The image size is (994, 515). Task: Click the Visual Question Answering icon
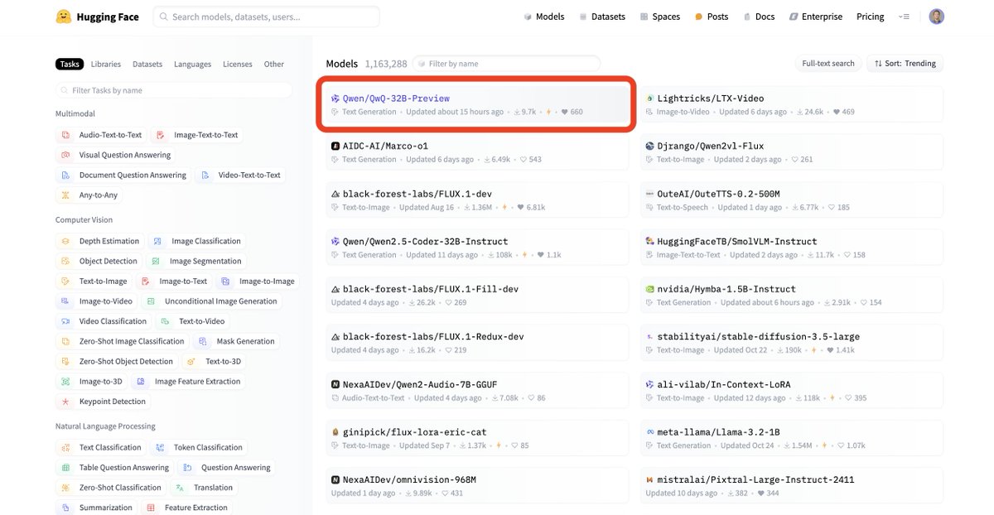click(66, 155)
